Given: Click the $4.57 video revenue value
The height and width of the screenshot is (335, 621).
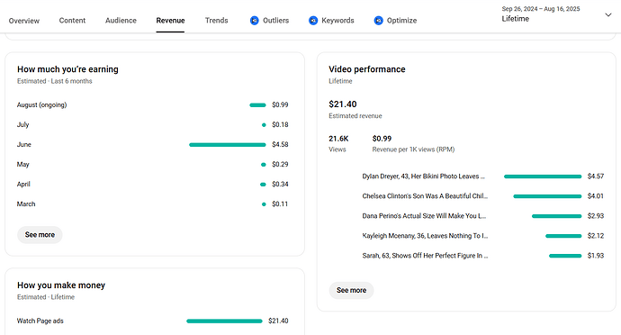Looking at the screenshot, I should click(596, 176).
